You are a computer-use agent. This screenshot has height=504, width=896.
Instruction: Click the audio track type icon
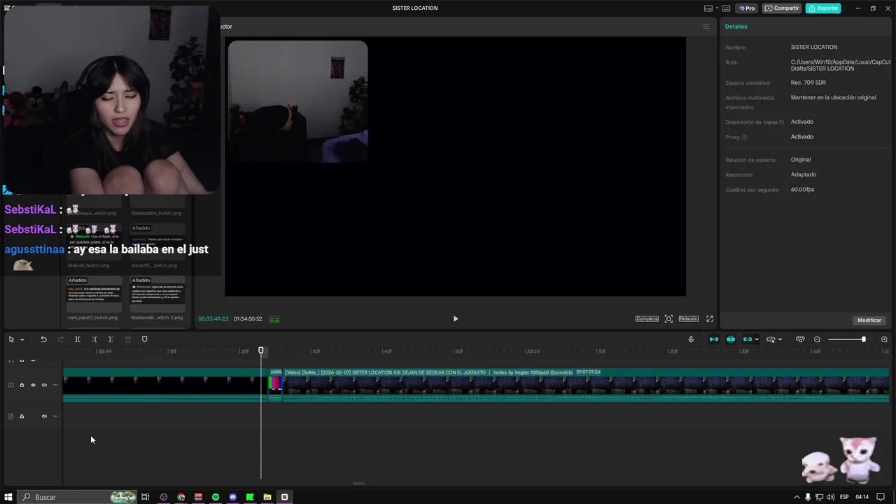click(x=10, y=416)
